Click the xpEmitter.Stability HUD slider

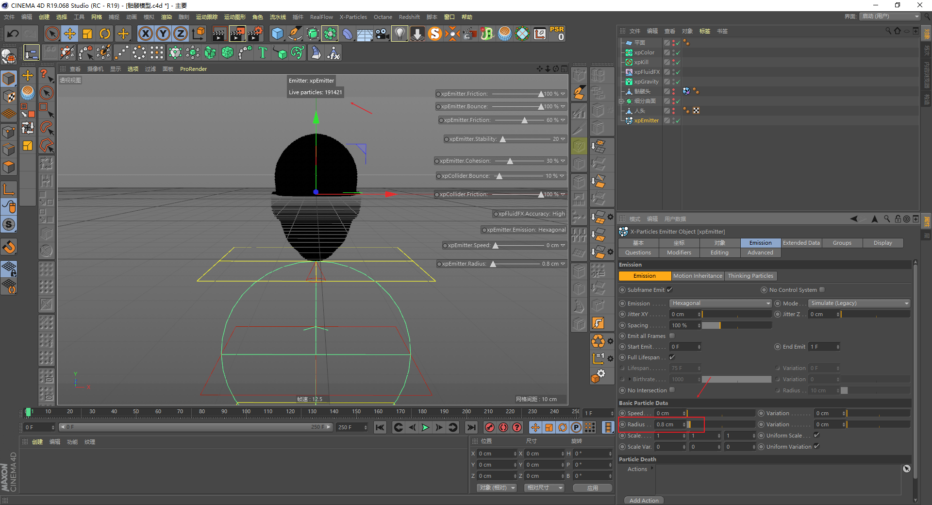tap(524, 139)
